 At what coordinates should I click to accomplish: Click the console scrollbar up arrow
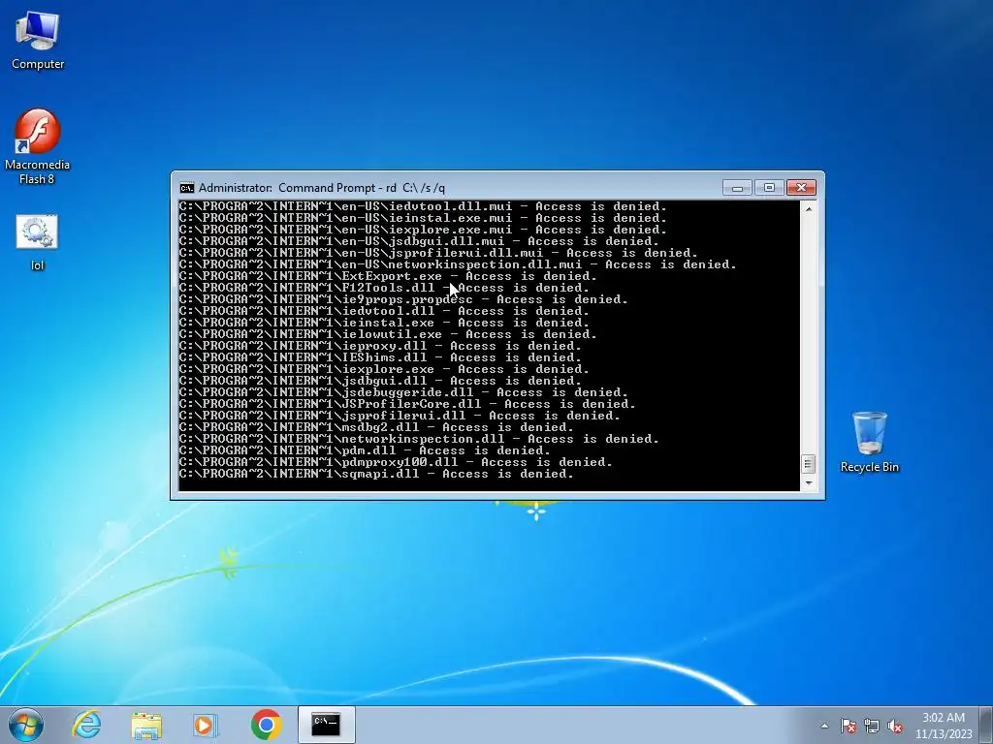click(808, 207)
